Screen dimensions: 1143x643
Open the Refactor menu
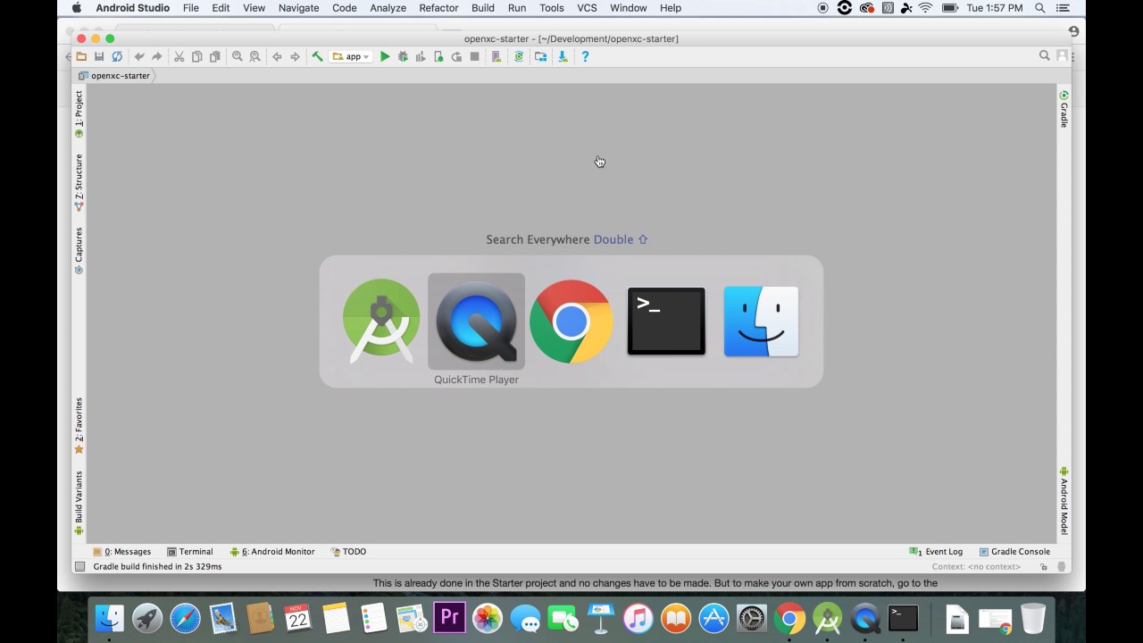pyautogui.click(x=438, y=8)
